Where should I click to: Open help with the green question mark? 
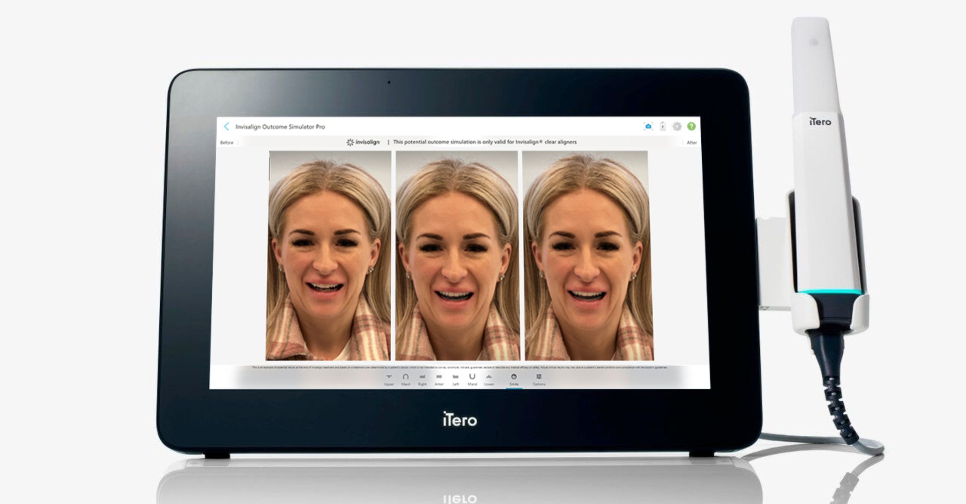pos(691,126)
